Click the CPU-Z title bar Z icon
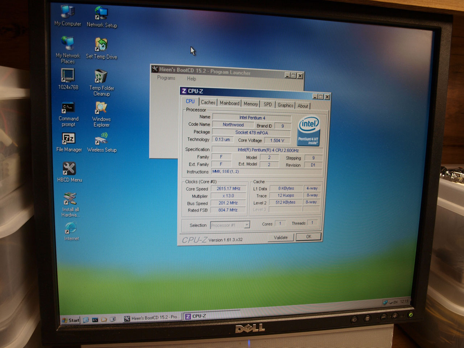Image resolution: width=464 pixels, height=348 pixels. tap(184, 91)
